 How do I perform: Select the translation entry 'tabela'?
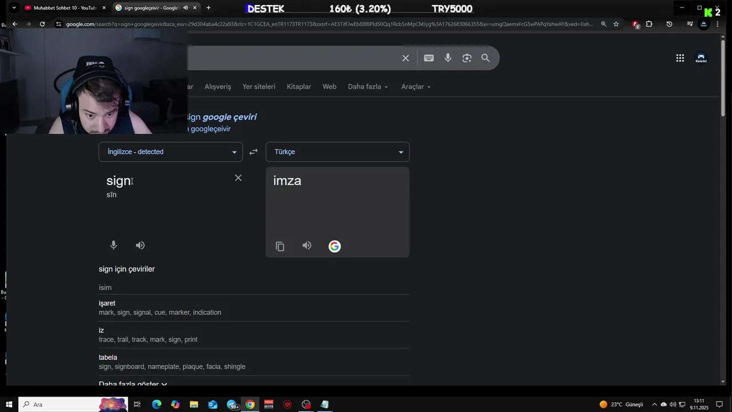pyautogui.click(x=108, y=357)
